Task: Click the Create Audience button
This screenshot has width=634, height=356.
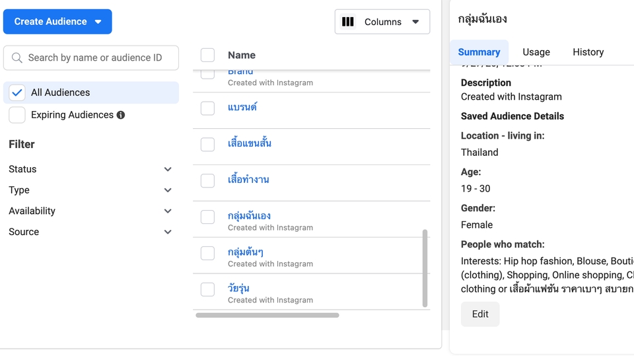Action: click(x=57, y=22)
